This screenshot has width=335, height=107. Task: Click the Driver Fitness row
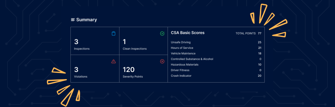tap(216, 70)
